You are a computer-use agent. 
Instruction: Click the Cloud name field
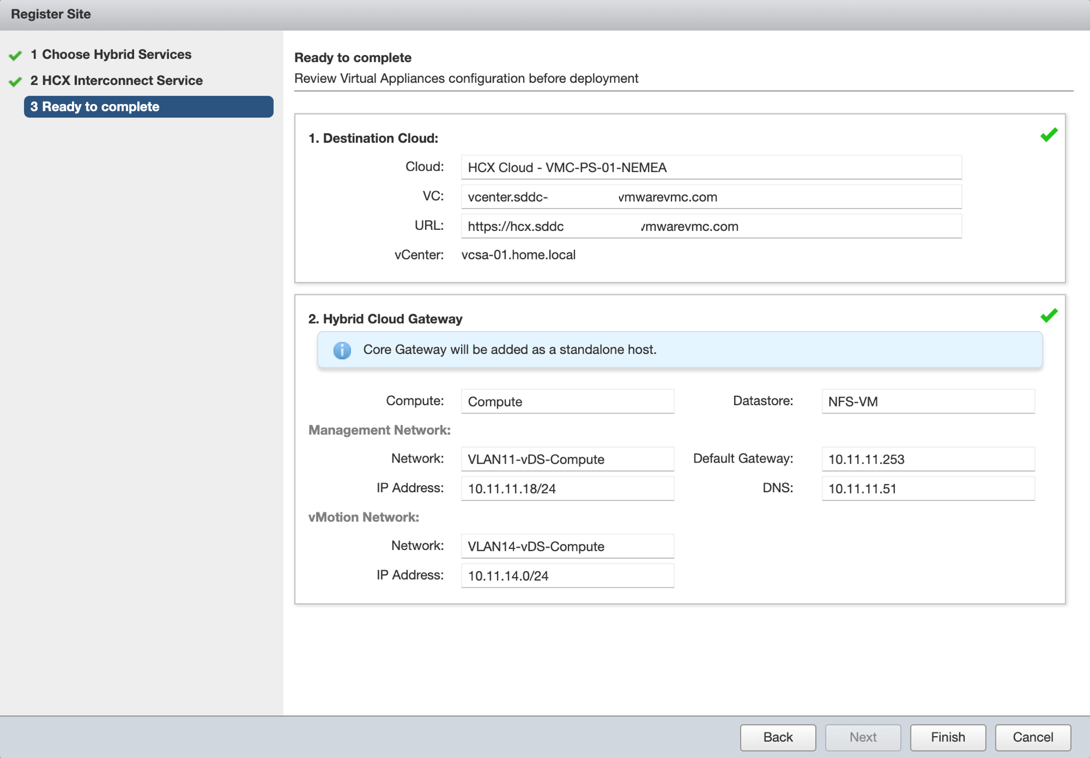click(711, 167)
